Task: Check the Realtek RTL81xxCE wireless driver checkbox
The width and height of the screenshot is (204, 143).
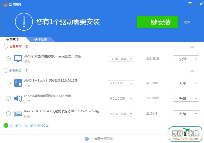Action: tap(8, 114)
